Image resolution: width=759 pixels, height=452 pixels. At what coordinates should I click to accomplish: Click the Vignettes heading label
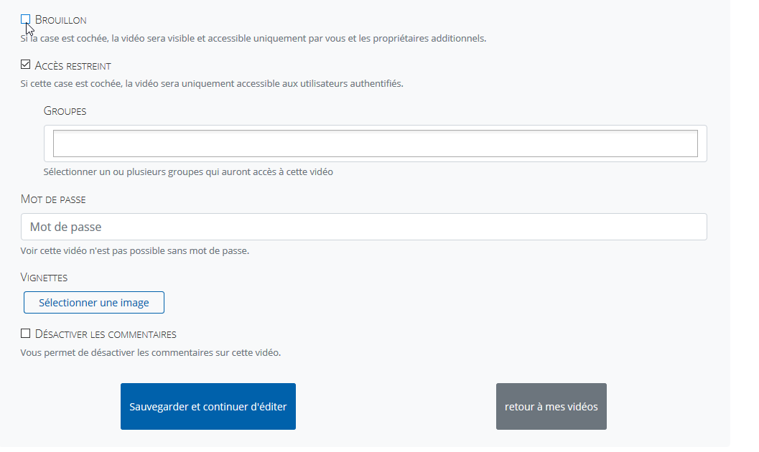(x=45, y=277)
